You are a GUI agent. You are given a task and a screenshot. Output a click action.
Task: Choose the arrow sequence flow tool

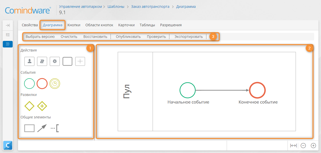coord(42,128)
